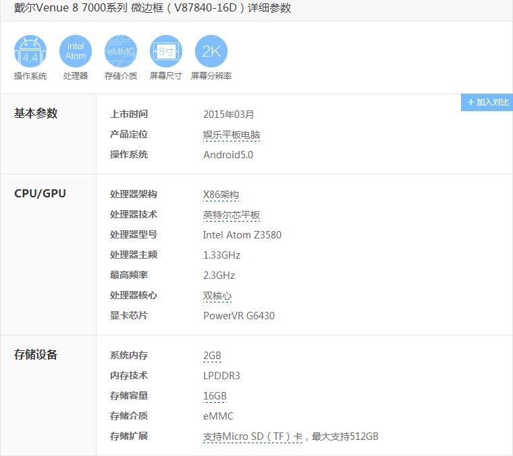
Task: Click the 1.33GHz value
Action: click(x=222, y=255)
